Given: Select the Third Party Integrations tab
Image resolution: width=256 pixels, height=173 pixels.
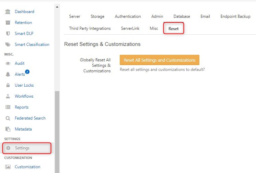Looking at the screenshot, I should (x=90, y=28).
